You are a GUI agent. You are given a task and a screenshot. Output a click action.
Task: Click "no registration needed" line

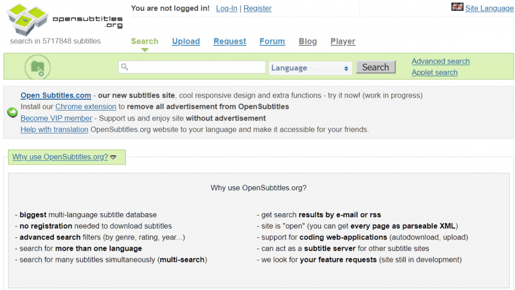pyautogui.click(x=93, y=226)
